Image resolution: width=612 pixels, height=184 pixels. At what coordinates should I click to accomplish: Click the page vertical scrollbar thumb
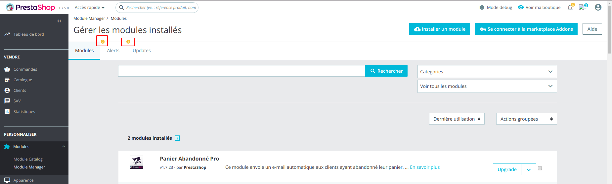[x=609, y=29]
